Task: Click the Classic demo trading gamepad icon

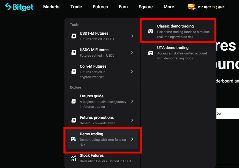Action: 151,31
